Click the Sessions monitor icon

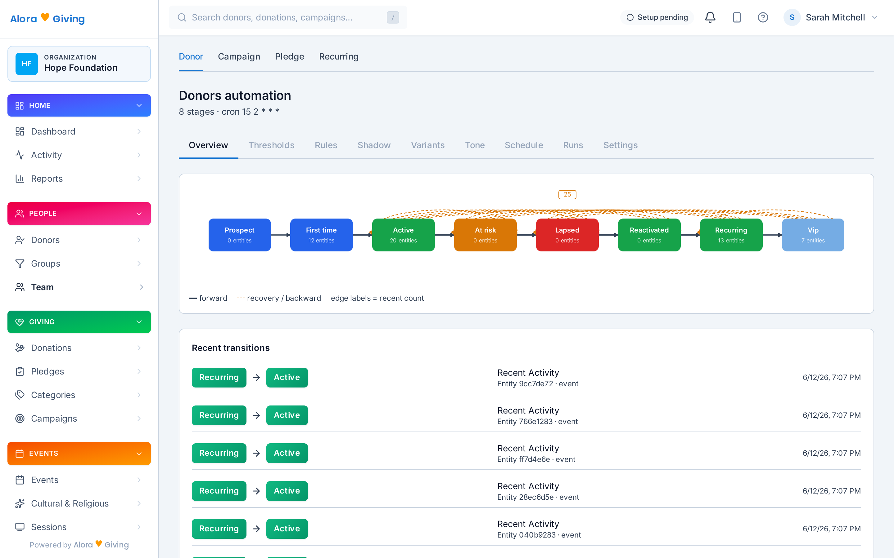(20, 527)
